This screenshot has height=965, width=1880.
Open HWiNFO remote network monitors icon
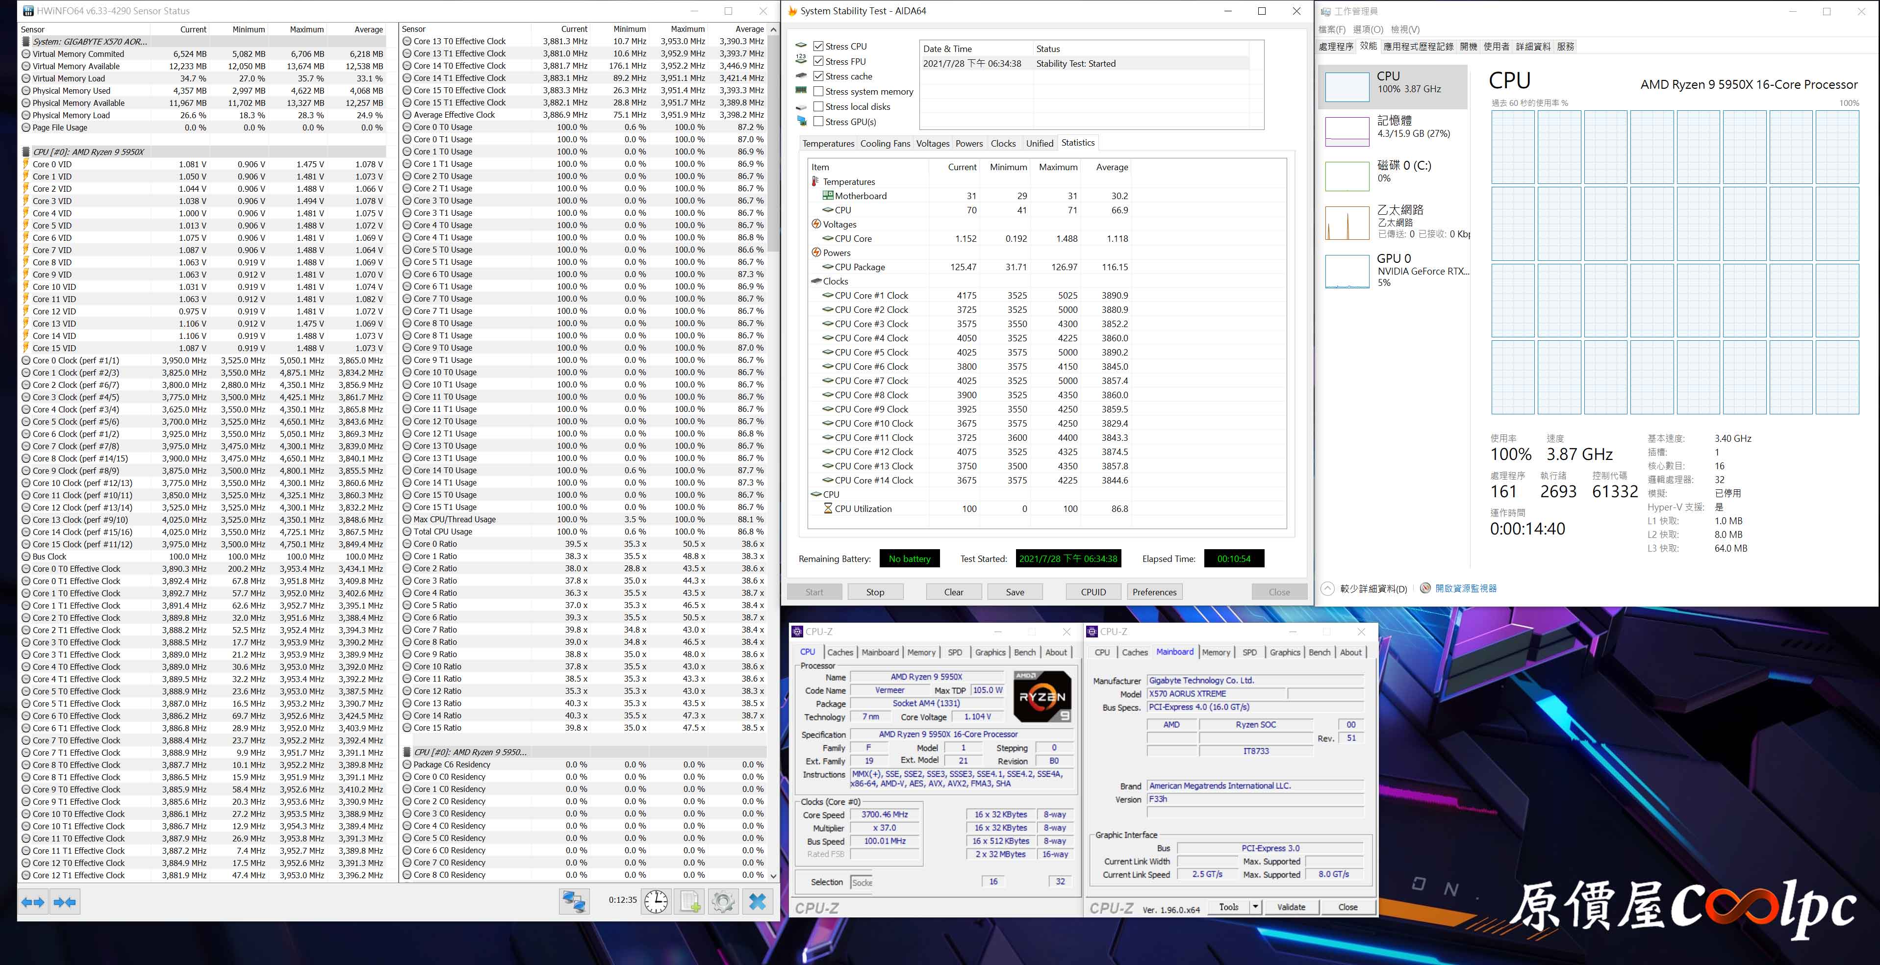click(x=574, y=902)
